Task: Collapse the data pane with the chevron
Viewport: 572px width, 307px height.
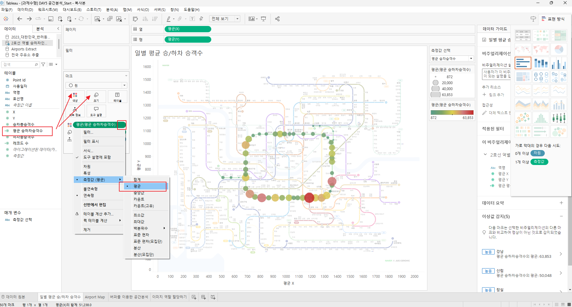Action: 58,29
